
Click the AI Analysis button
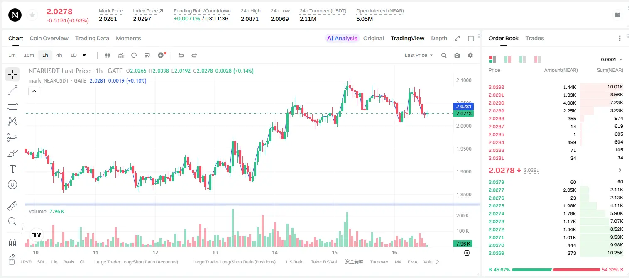point(342,38)
